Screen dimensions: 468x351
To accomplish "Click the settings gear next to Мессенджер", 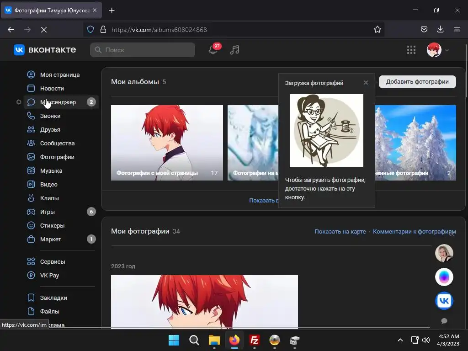I will click(x=18, y=102).
